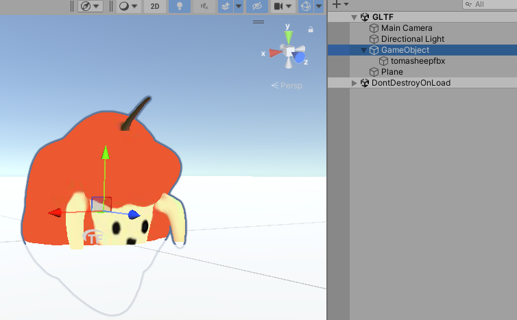Screen dimensions: 517x320
Task: Open the gizmos options dropdown arrow
Action: click(319, 6)
